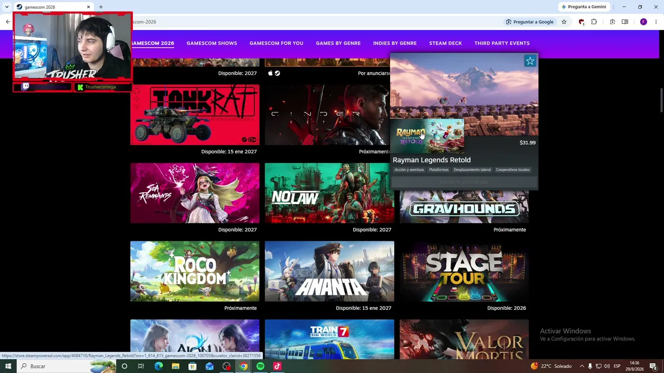Open the recording app icon on taskbar
Viewport: 664px width, 373px height.
pyautogui.click(x=227, y=366)
